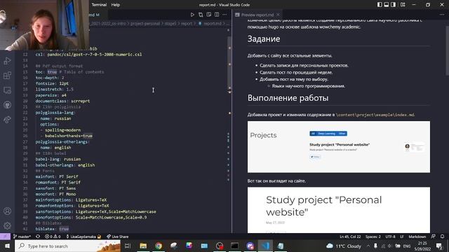
Task: Click the Study project website image in preview
Action: [339, 210]
